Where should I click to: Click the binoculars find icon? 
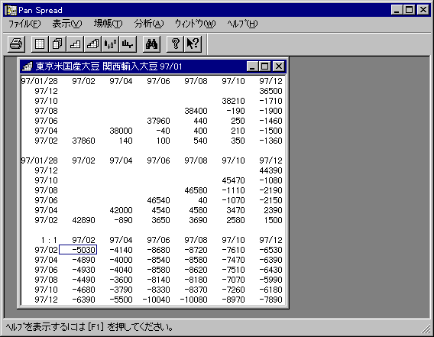click(x=152, y=44)
